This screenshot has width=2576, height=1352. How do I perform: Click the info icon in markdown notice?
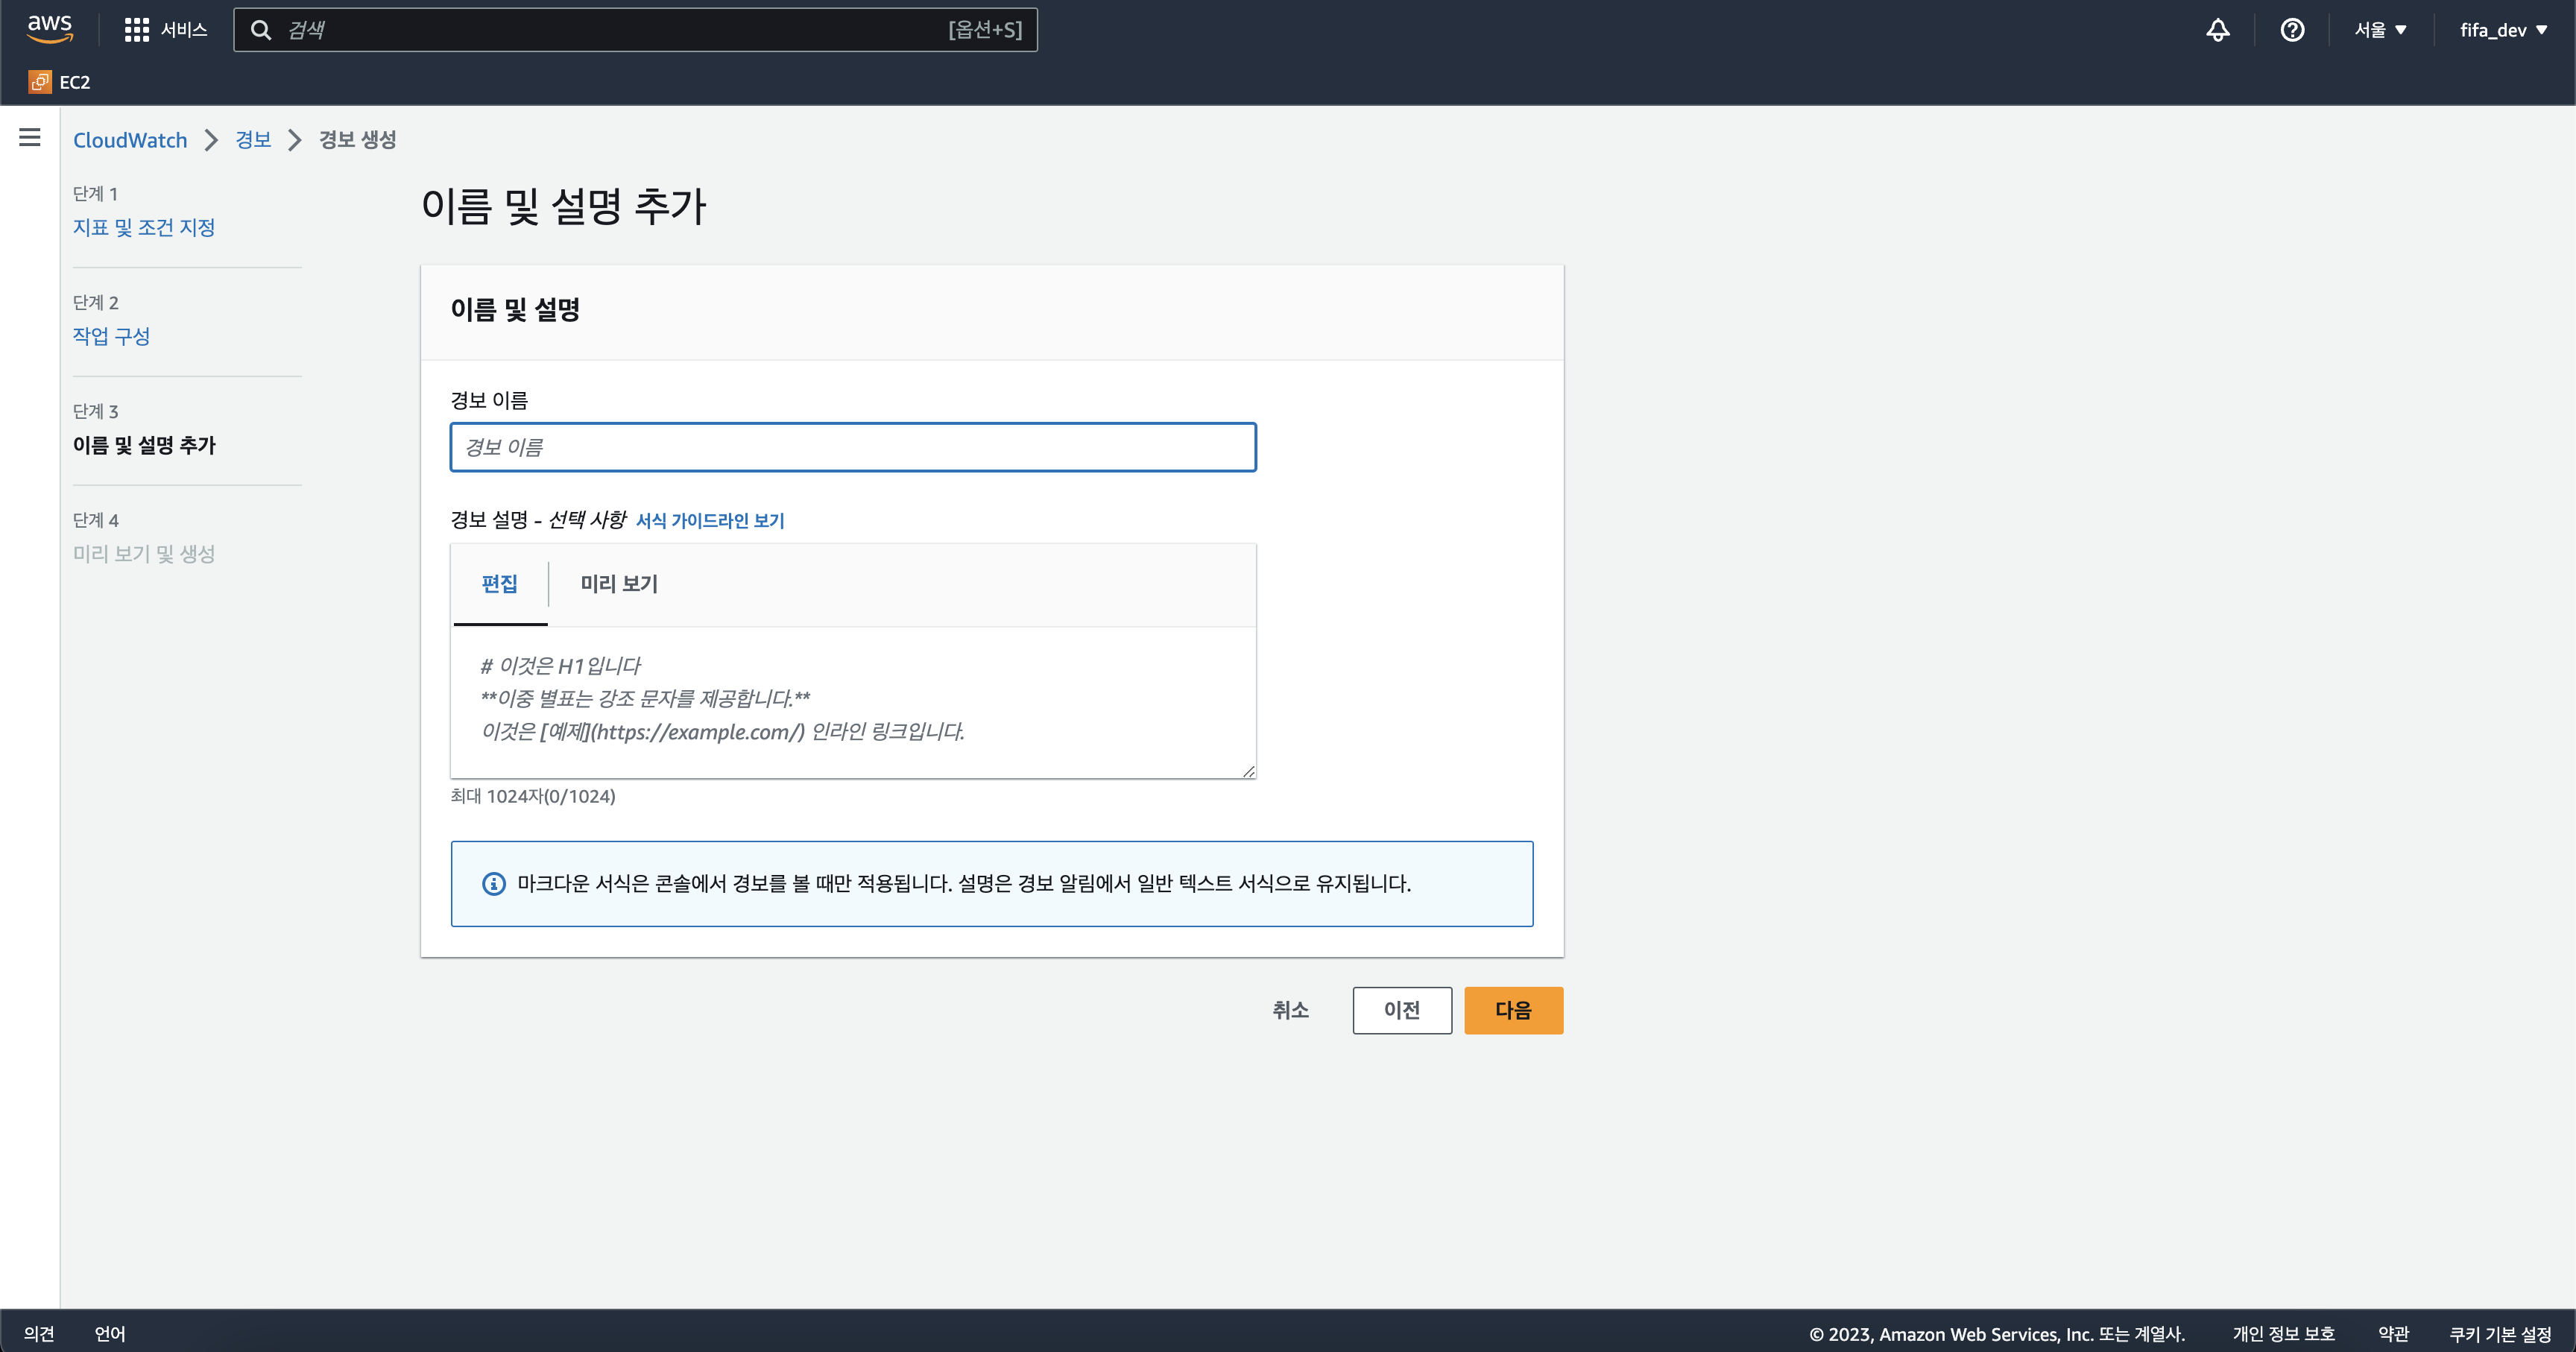click(494, 884)
